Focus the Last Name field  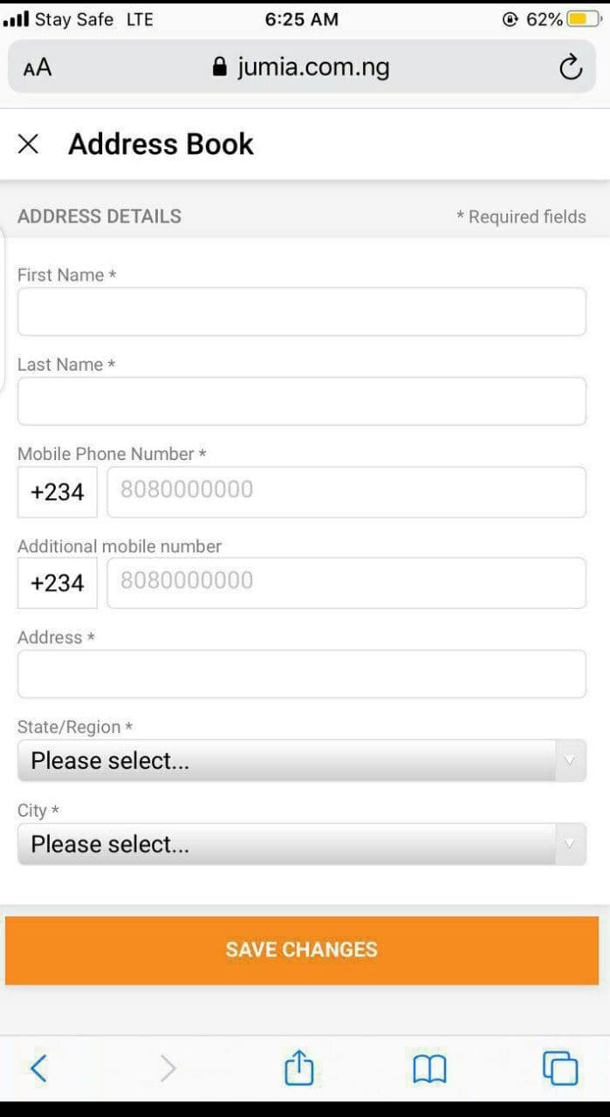tap(301, 401)
